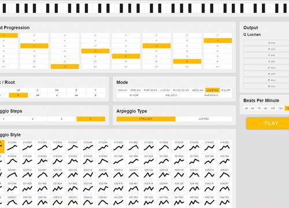289x208 pixels.
Task: Choose Major mode
Action: (x=226, y=90)
